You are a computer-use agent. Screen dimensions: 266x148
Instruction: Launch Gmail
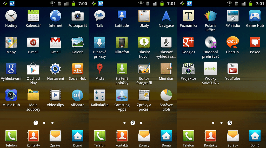pos(56,42)
